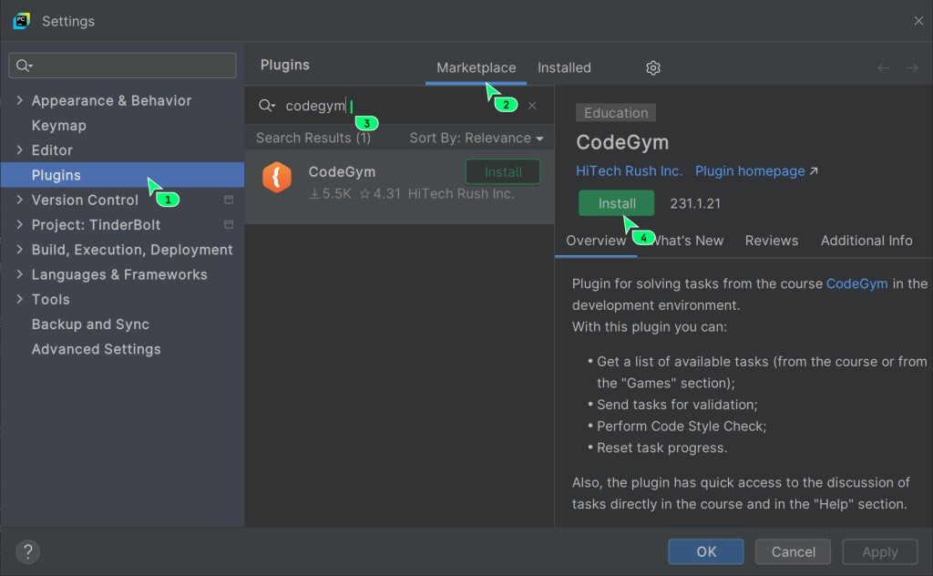Expand Appearance & Behavior tree node
Viewport: 933px width, 576px height.
click(x=20, y=100)
